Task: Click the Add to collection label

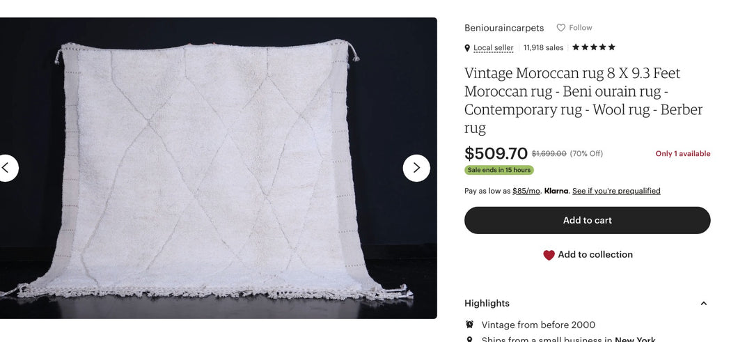Action: coord(595,255)
